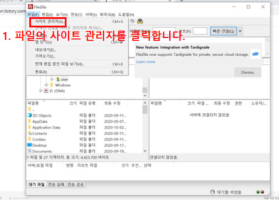Viewport: 279px width, 200px height.
Task: Open the 보기(V) menu
Action: (x=62, y=14)
